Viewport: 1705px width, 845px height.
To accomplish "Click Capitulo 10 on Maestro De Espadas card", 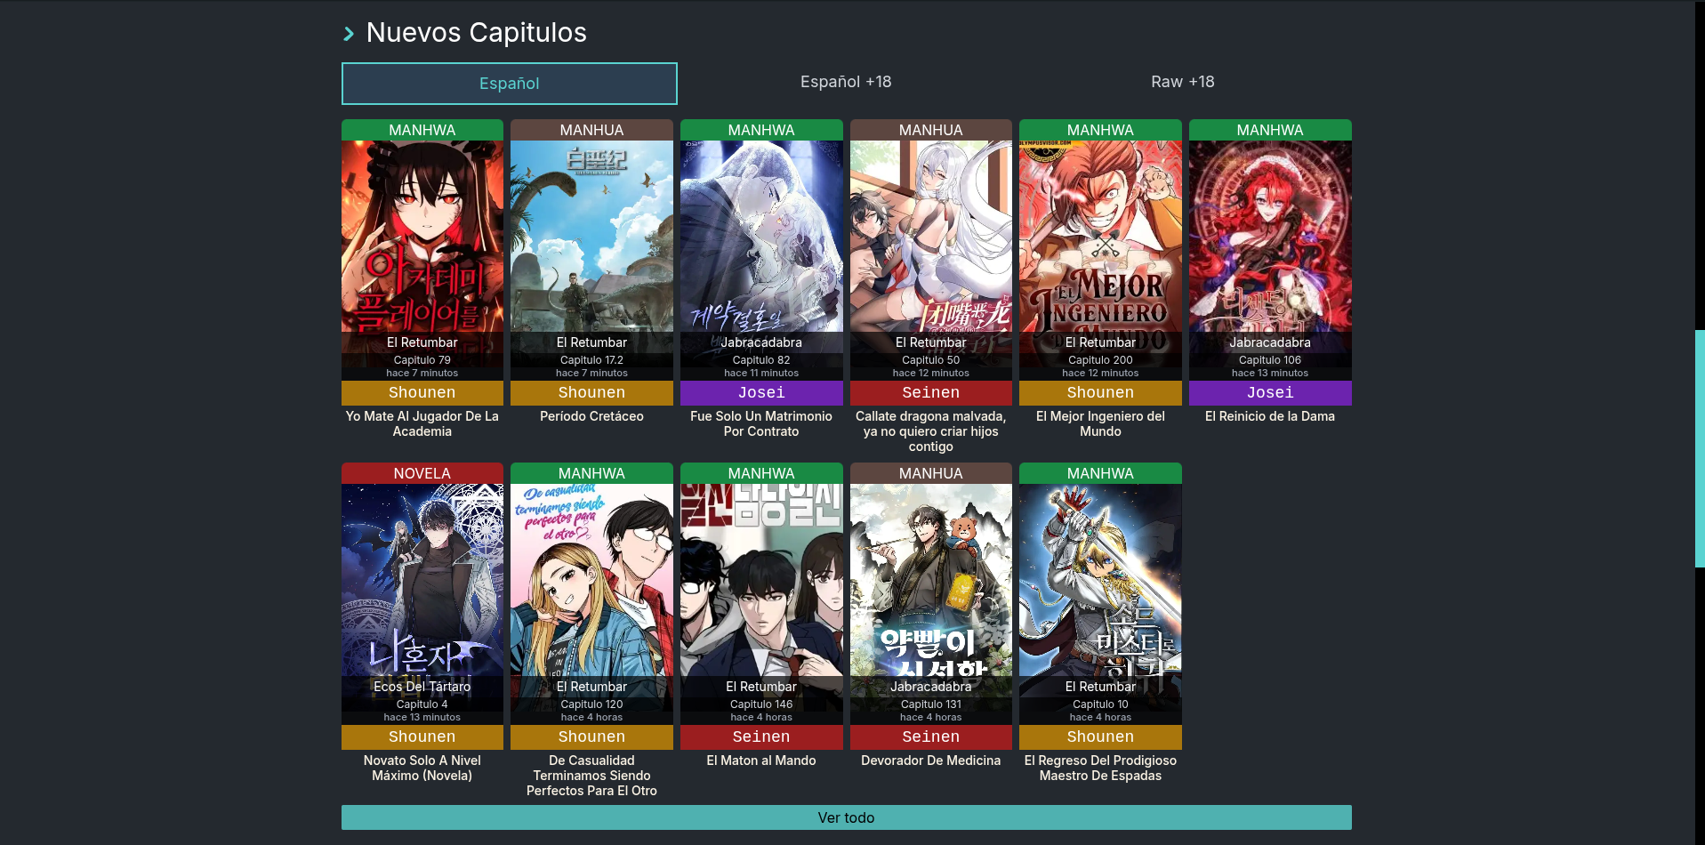I will point(1100,704).
